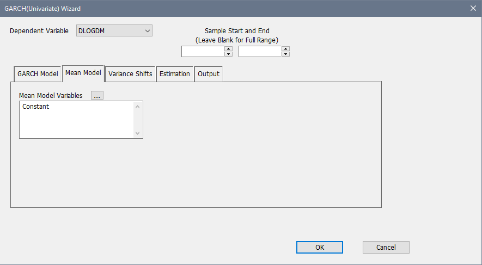Click the Sample End input field

[260, 52]
